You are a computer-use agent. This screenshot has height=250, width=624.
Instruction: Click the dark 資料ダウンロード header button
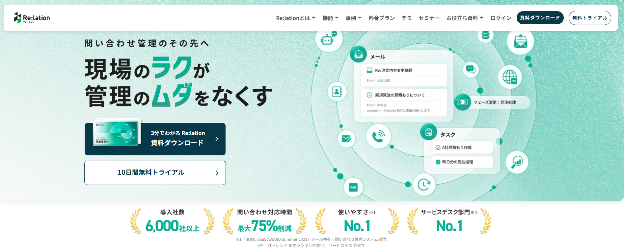(540, 18)
